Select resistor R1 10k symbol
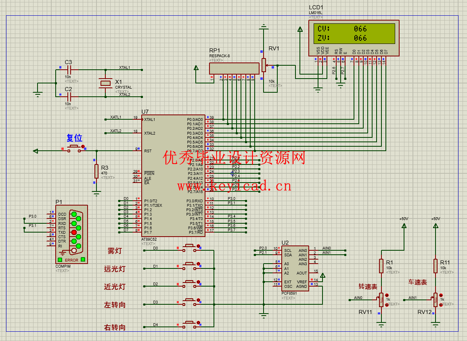 coord(381,266)
